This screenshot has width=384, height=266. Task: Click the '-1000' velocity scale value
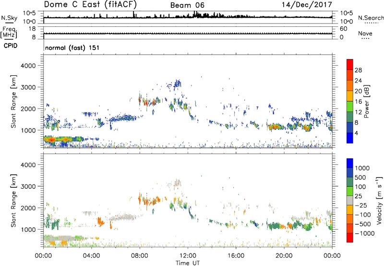(364, 233)
